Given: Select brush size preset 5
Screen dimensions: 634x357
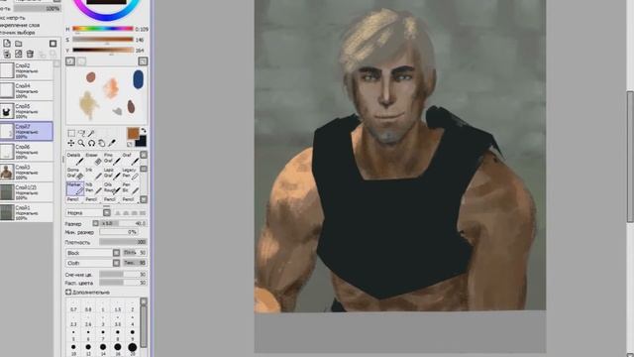Looking at the screenshot, I should click(x=73, y=334).
